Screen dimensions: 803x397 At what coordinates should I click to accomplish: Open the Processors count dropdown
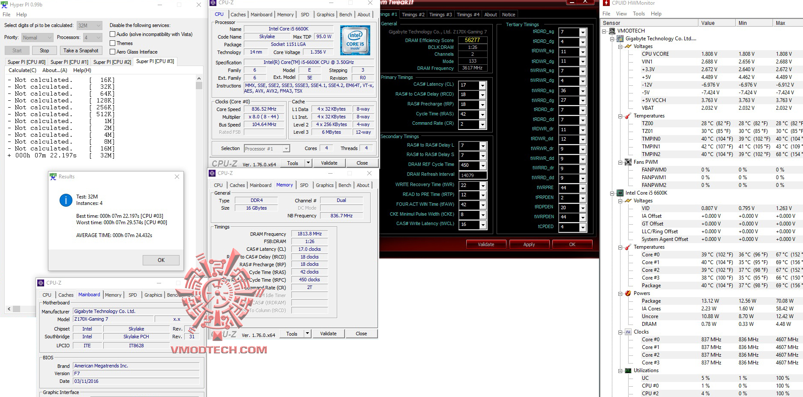coord(93,38)
